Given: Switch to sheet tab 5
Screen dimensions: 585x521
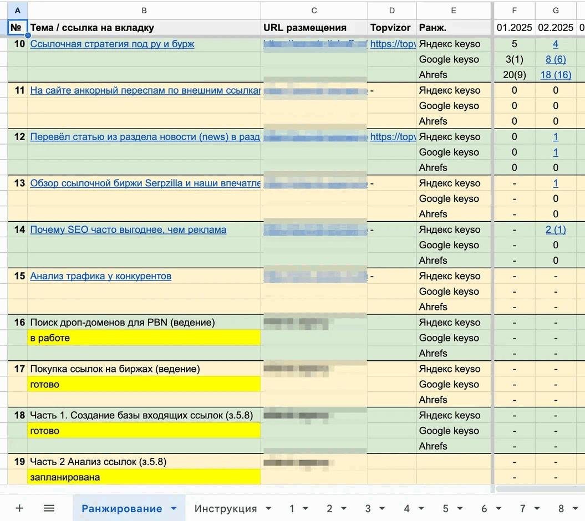Looking at the screenshot, I should [x=445, y=509].
